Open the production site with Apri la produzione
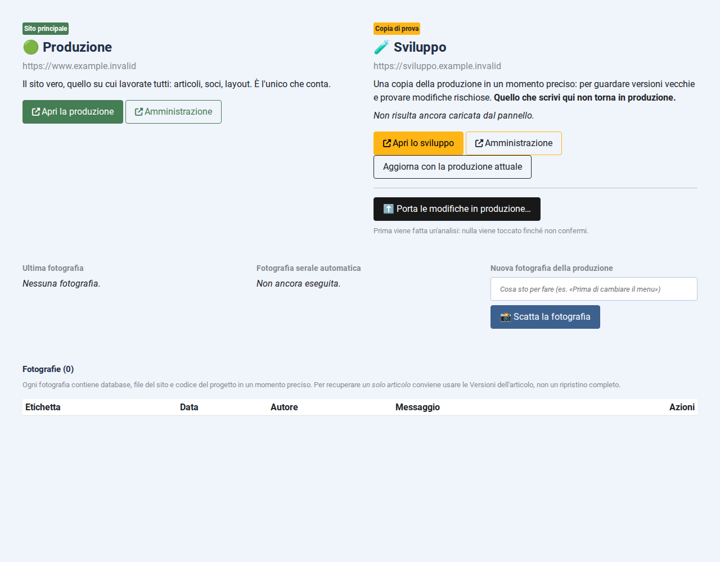Image resolution: width=720 pixels, height=562 pixels. click(x=73, y=112)
